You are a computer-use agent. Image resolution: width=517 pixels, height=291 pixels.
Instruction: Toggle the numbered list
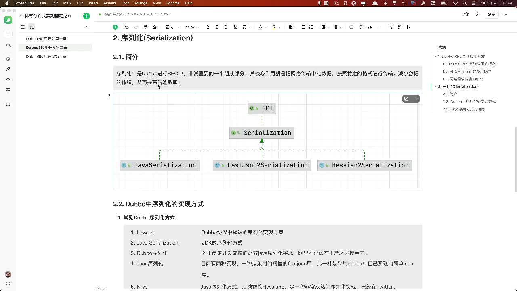[311, 27]
